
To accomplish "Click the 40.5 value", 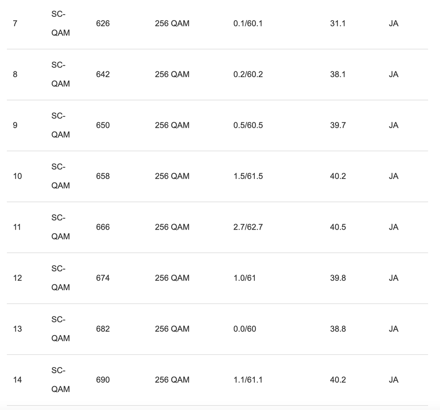I will click(x=338, y=227).
